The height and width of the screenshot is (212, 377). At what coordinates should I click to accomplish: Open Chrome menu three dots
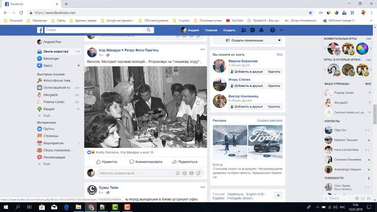(x=372, y=13)
